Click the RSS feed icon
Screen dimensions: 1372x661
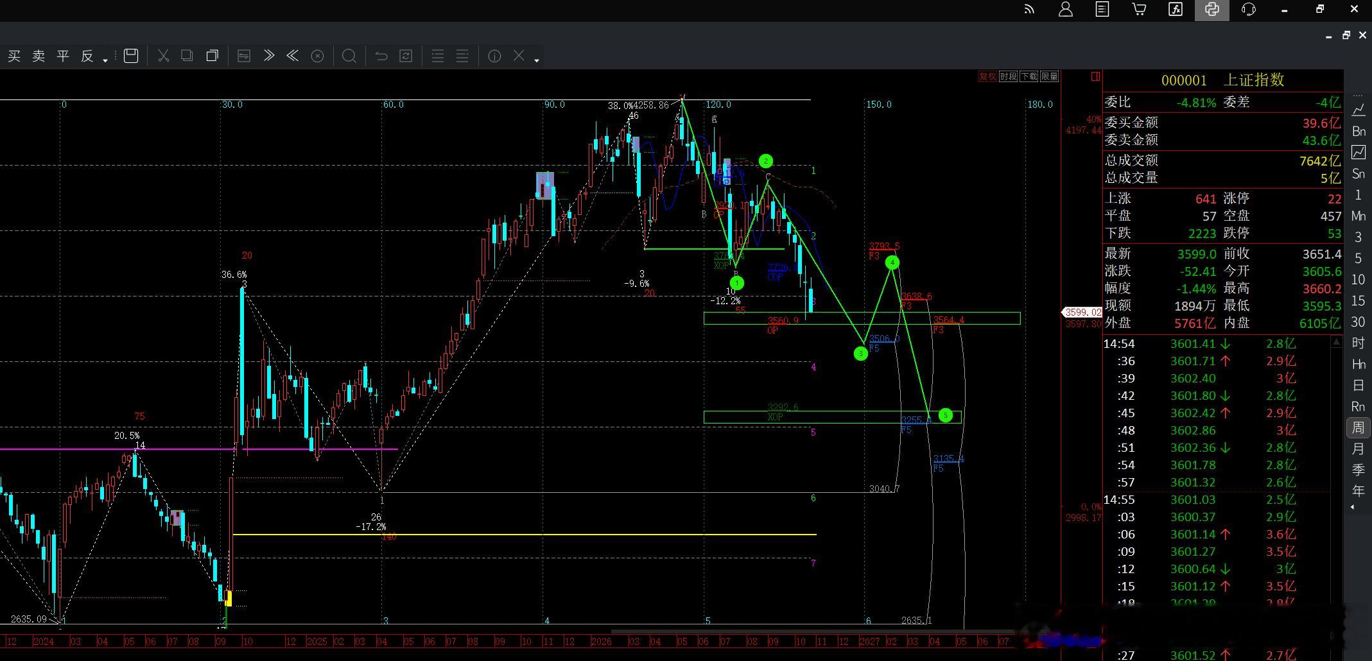click(x=1029, y=9)
